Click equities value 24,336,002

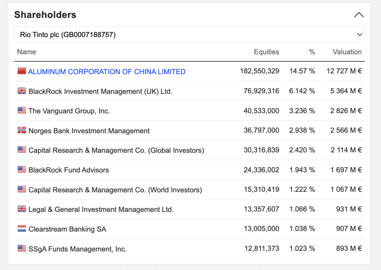[262, 170]
